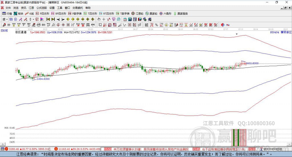This screenshot has height=157, width=292.
Task: Click the 11163.42 index in status bar
Action: pos(64,149)
